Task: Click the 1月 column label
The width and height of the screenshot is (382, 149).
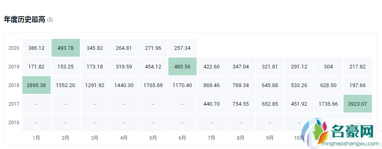Action: [36, 138]
